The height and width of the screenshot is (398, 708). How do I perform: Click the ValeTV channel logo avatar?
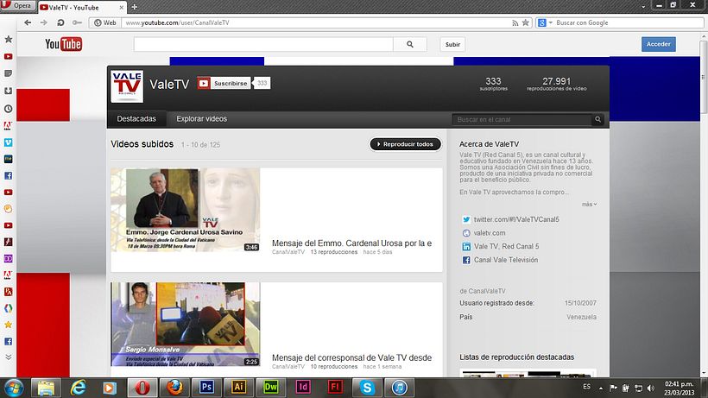(x=127, y=86)
